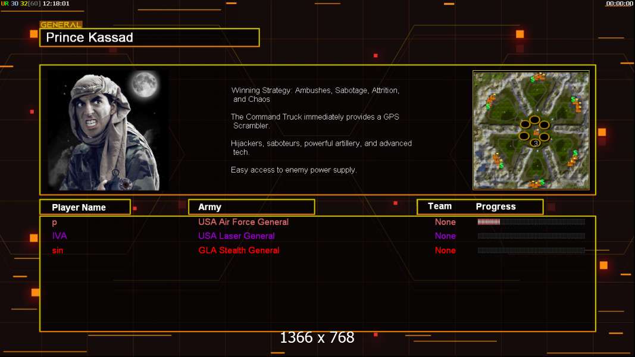
Task: Click the loading progress bar for sin
Action: [531, 250]
